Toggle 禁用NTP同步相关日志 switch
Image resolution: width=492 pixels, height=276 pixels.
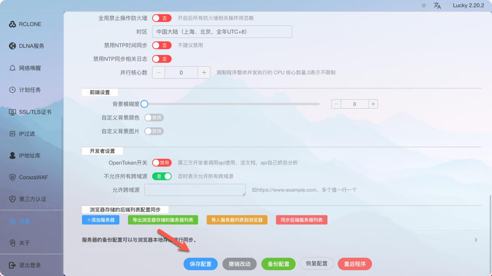162,59
